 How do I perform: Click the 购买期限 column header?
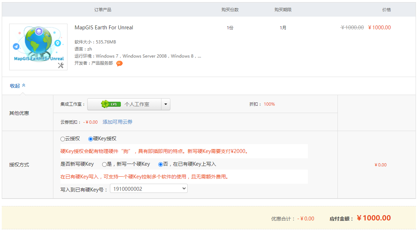click(x=283, y=10)
